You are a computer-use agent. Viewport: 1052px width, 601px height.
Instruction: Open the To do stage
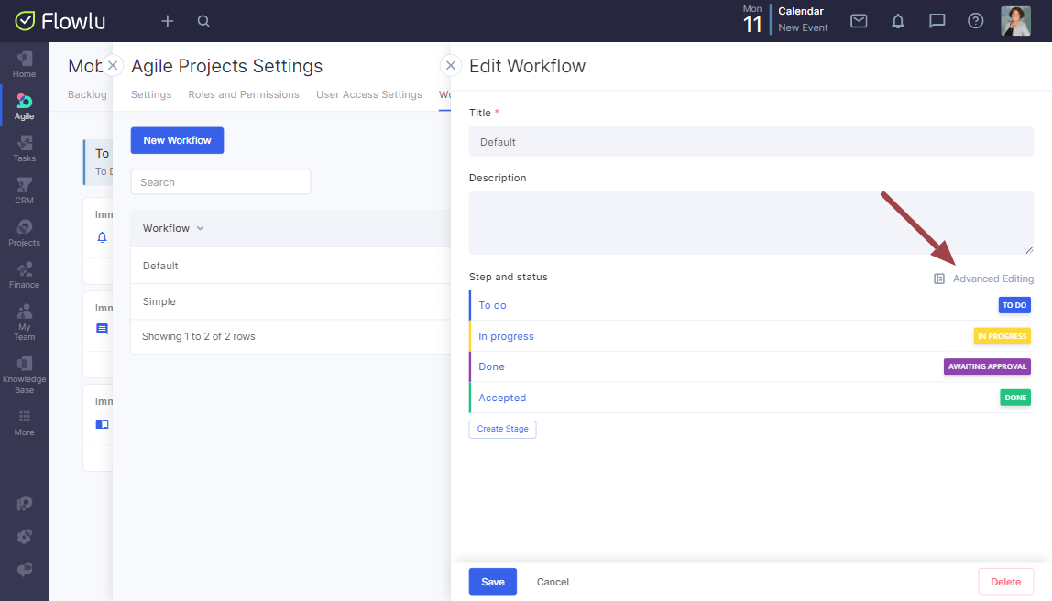[492, 305]
